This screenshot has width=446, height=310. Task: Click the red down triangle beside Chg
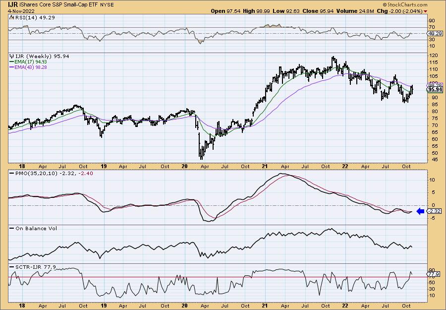point(425,11)
